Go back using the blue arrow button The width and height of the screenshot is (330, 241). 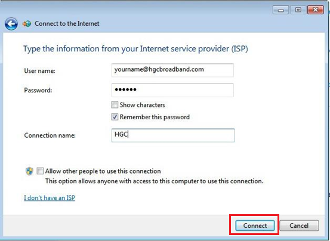click(11, 24)
